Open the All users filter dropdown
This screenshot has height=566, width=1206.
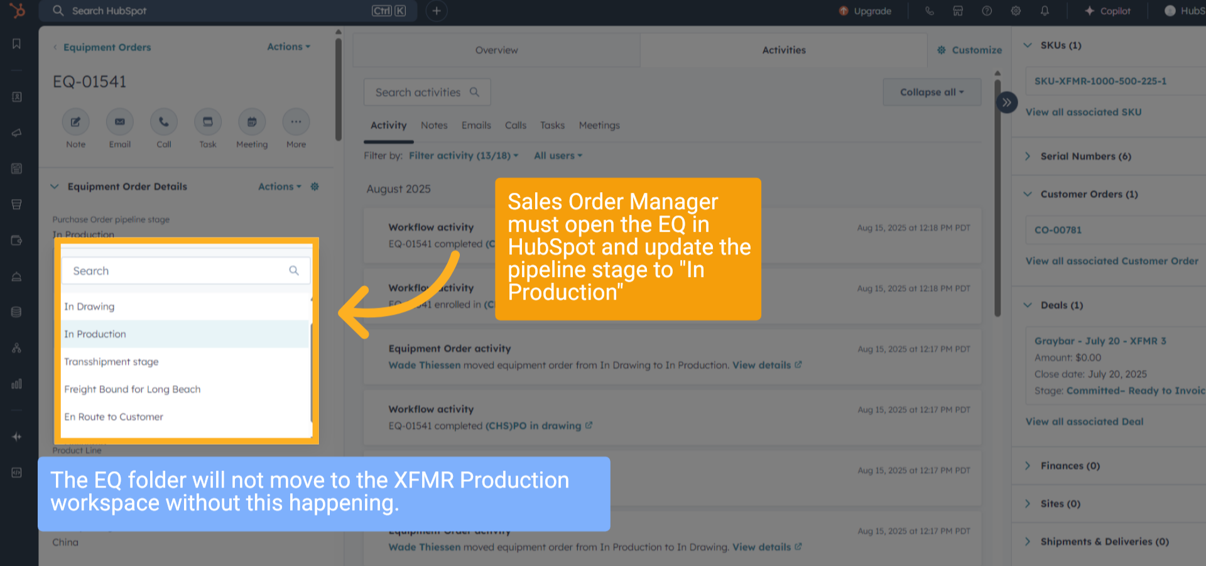[558, 156]
